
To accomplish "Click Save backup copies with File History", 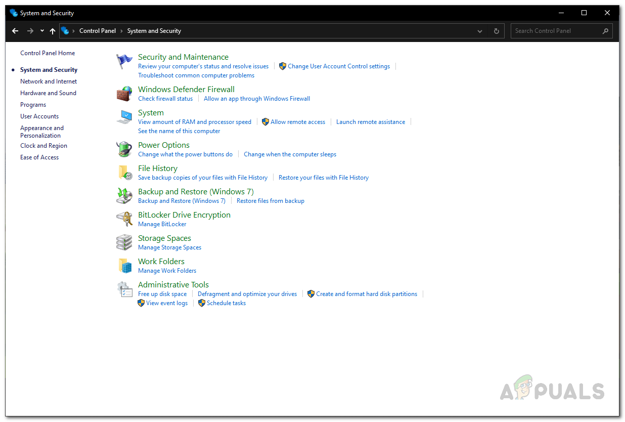I will click(203, 178).
